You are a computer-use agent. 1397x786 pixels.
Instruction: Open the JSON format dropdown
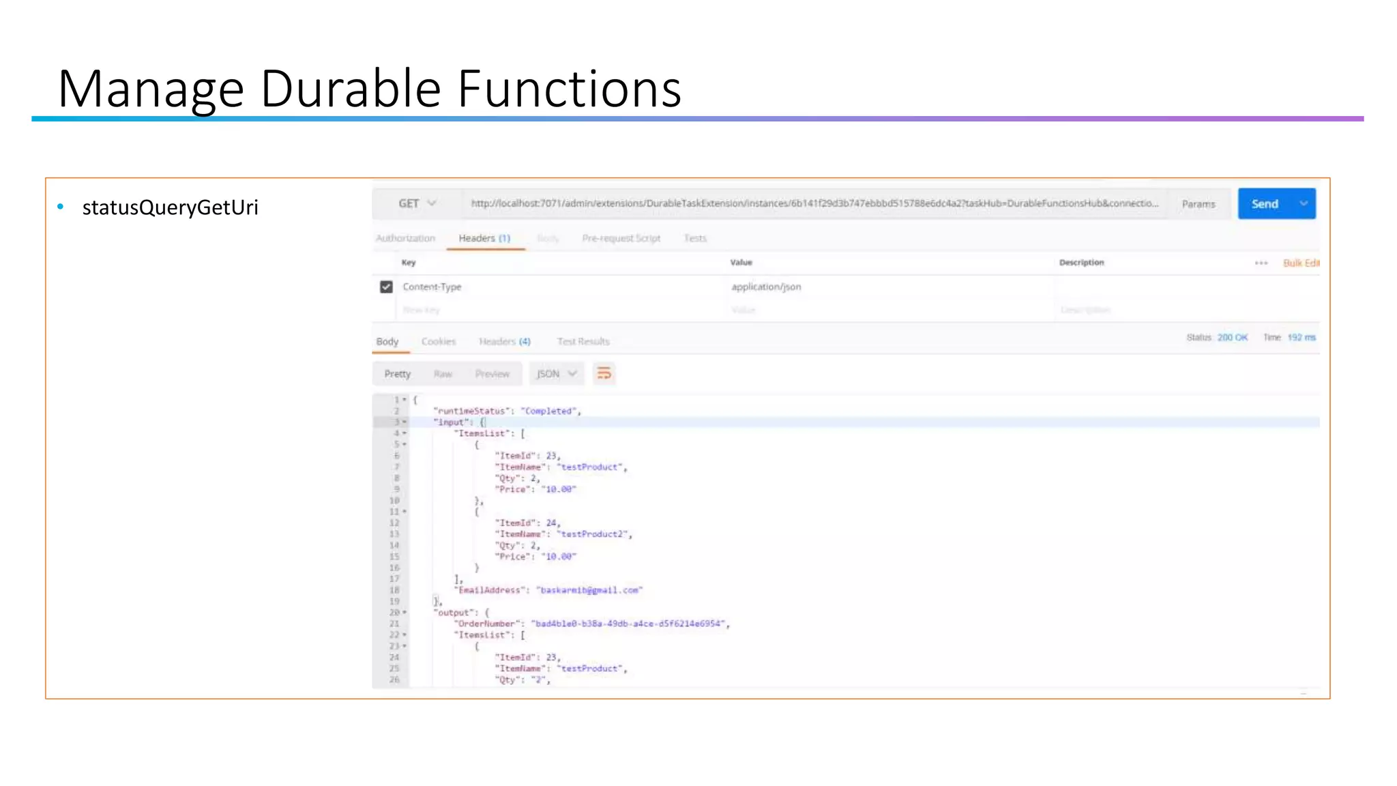pyautogui.click(x=556, y=373)
